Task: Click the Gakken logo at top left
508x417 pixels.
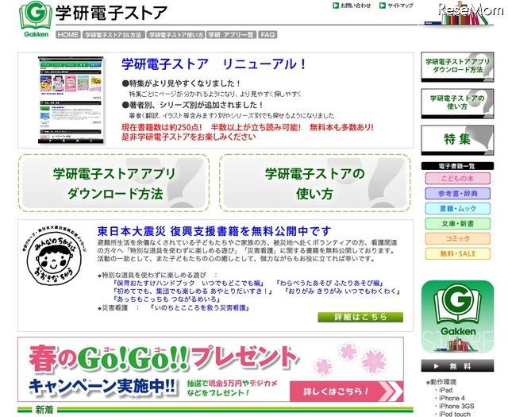Action: click(36, 19)
